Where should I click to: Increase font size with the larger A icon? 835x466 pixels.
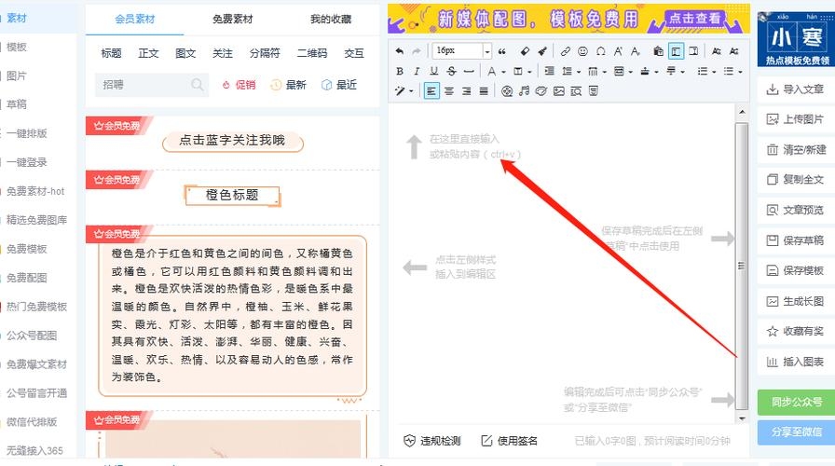coord(618,51)
